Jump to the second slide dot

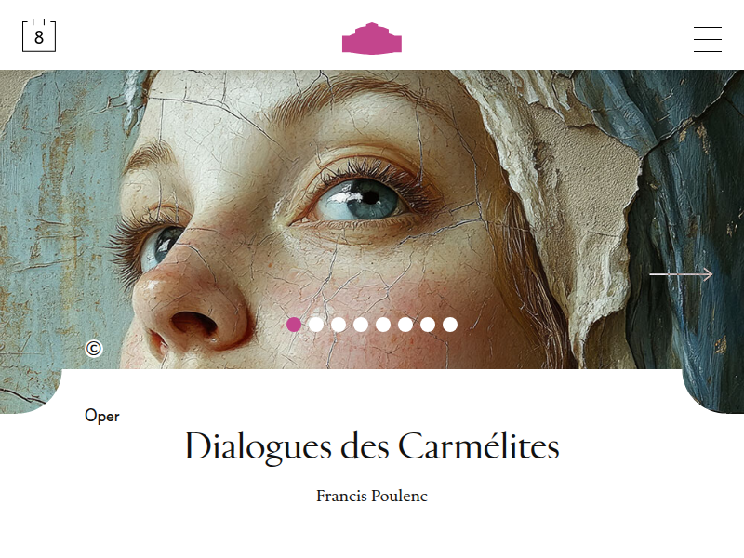[316, 325]
